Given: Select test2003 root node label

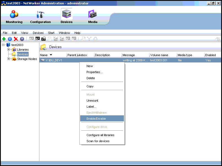Looking at the screenshot, I should 17,45.
